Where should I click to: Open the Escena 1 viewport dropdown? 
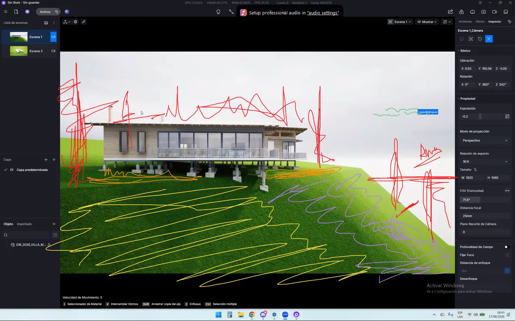(x=400, y=22)
